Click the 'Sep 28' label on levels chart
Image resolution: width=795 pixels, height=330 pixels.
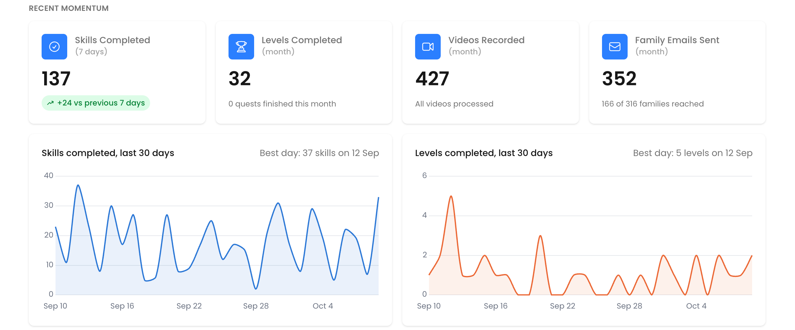pyautogui.click(x=630, y=306)
